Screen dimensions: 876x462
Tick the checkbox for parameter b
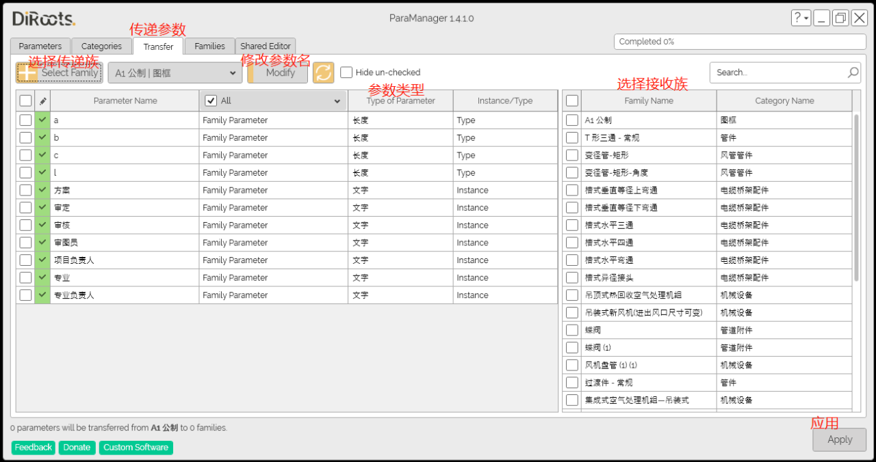(25, 137)
